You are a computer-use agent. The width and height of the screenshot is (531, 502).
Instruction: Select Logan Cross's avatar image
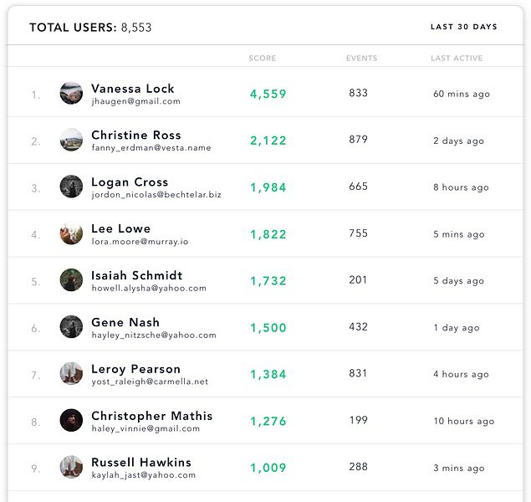click(71, 187)
